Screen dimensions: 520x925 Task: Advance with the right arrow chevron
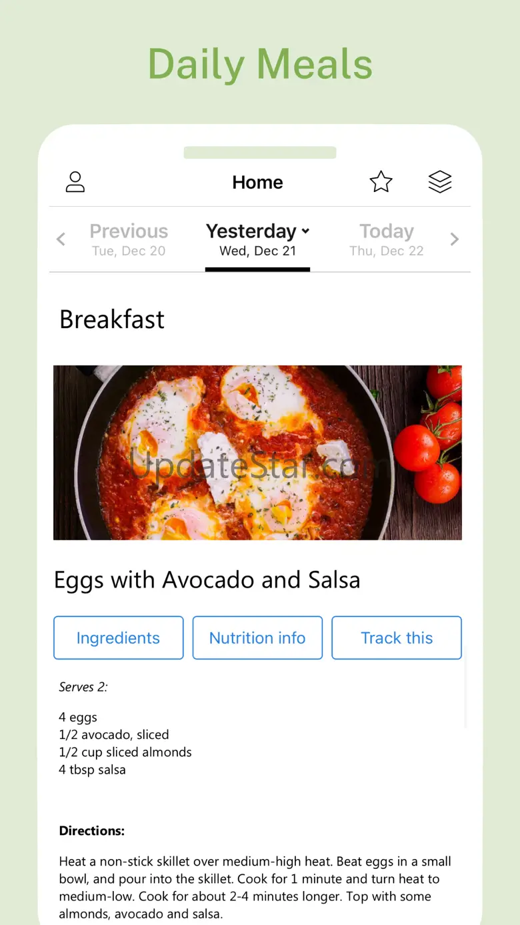pos(455,239)
